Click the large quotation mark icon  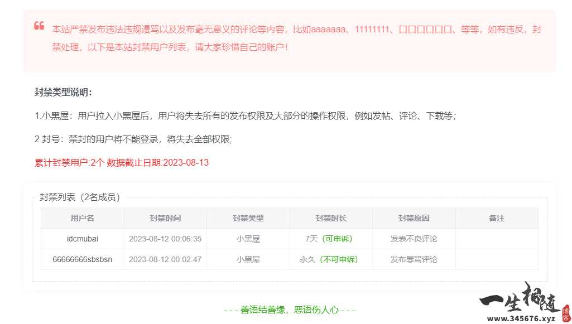(39, 25)
